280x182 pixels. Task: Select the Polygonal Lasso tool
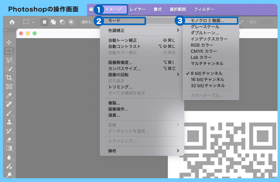coord(9,60)
